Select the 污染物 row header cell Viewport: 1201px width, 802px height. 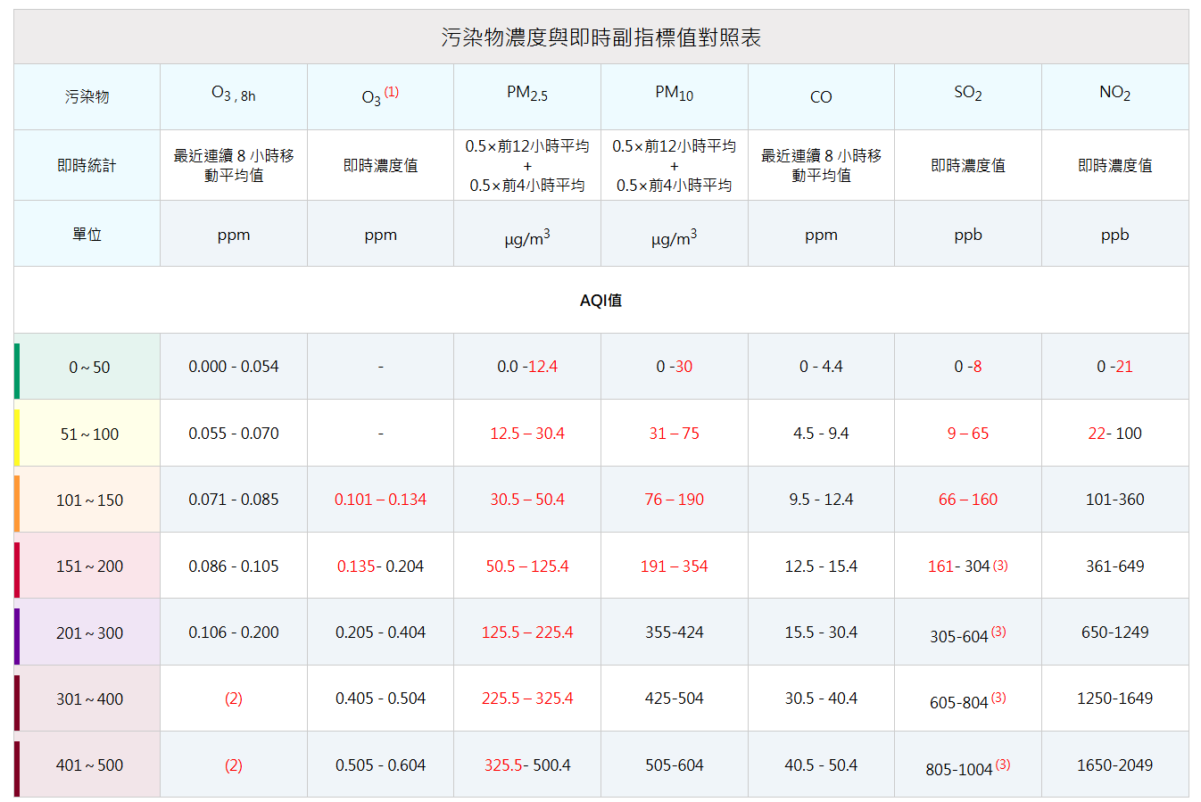87,96
